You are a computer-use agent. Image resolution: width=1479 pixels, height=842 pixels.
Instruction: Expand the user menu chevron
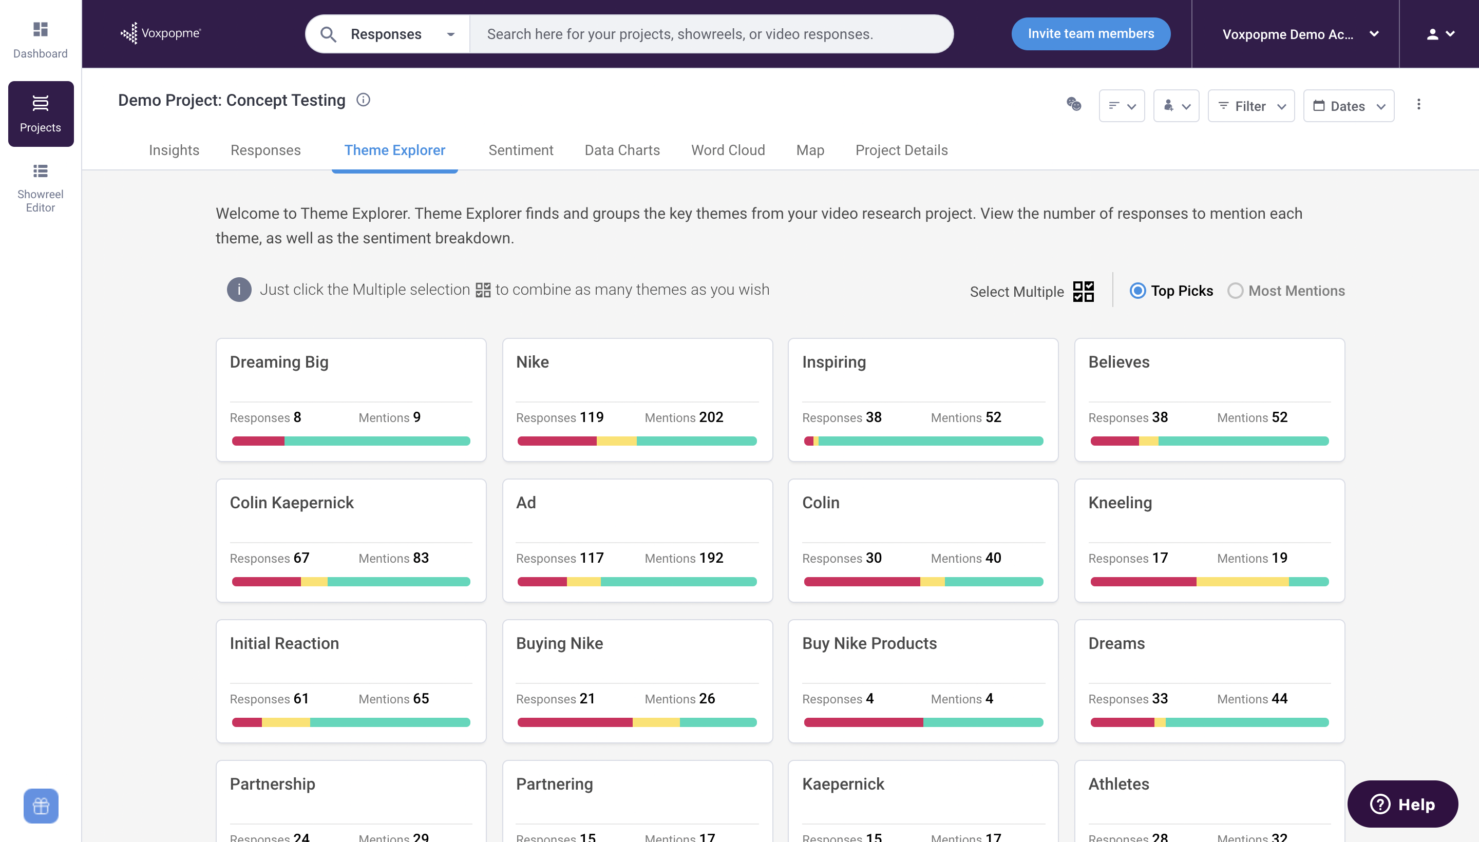click(x=1450, y=34)
